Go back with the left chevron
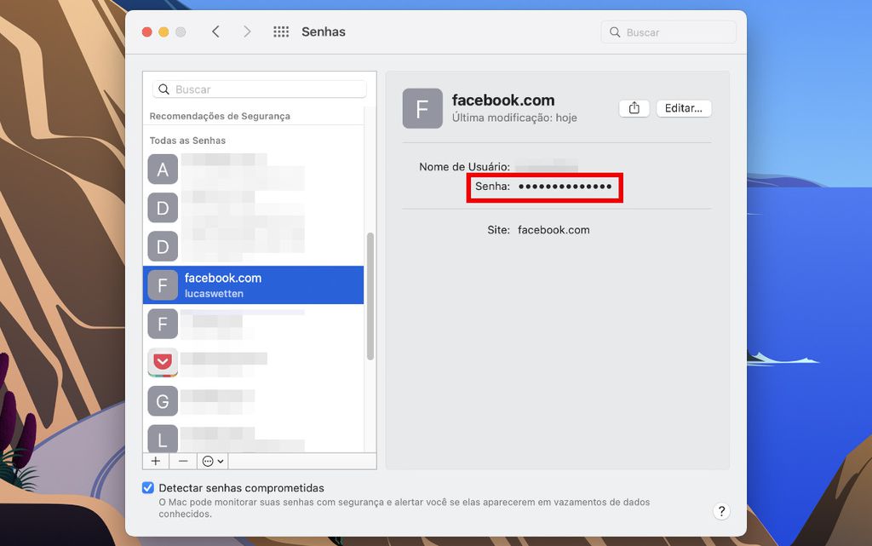The height and width of the screenshot is (546, 872). click(215, 32)
